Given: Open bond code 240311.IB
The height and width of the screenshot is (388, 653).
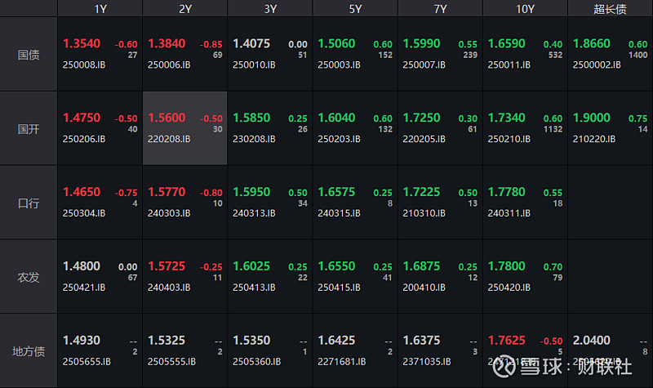Looking at the screenshot, I should (509, 213).
